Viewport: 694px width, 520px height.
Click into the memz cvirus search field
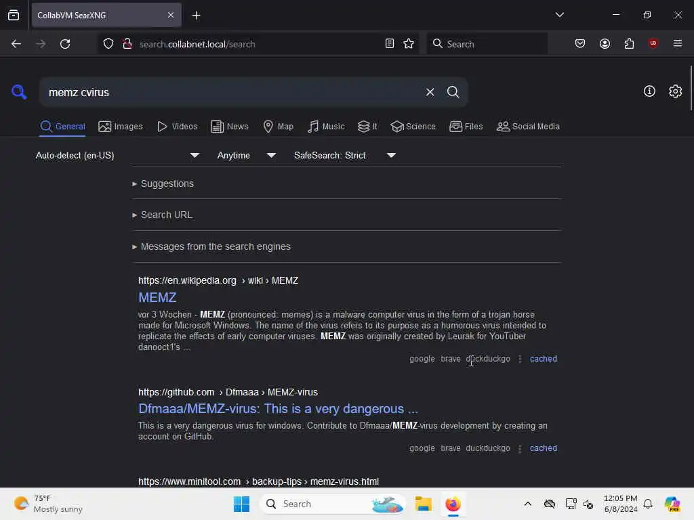click(x=230, y=92)
